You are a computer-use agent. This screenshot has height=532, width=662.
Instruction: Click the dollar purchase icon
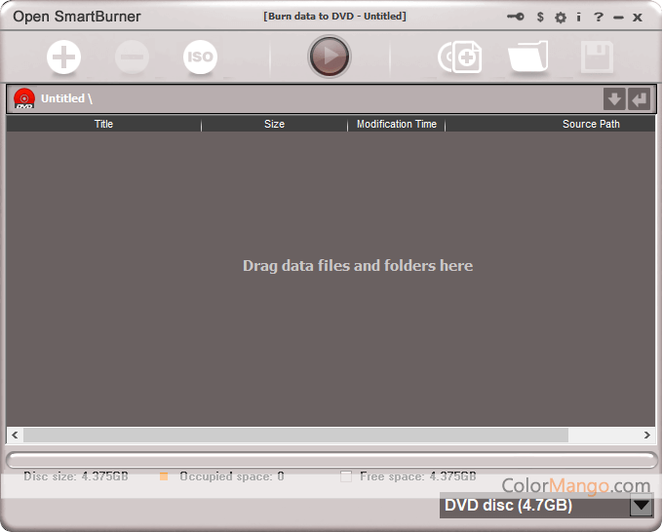pyautogui.click(x=540, y=17)
